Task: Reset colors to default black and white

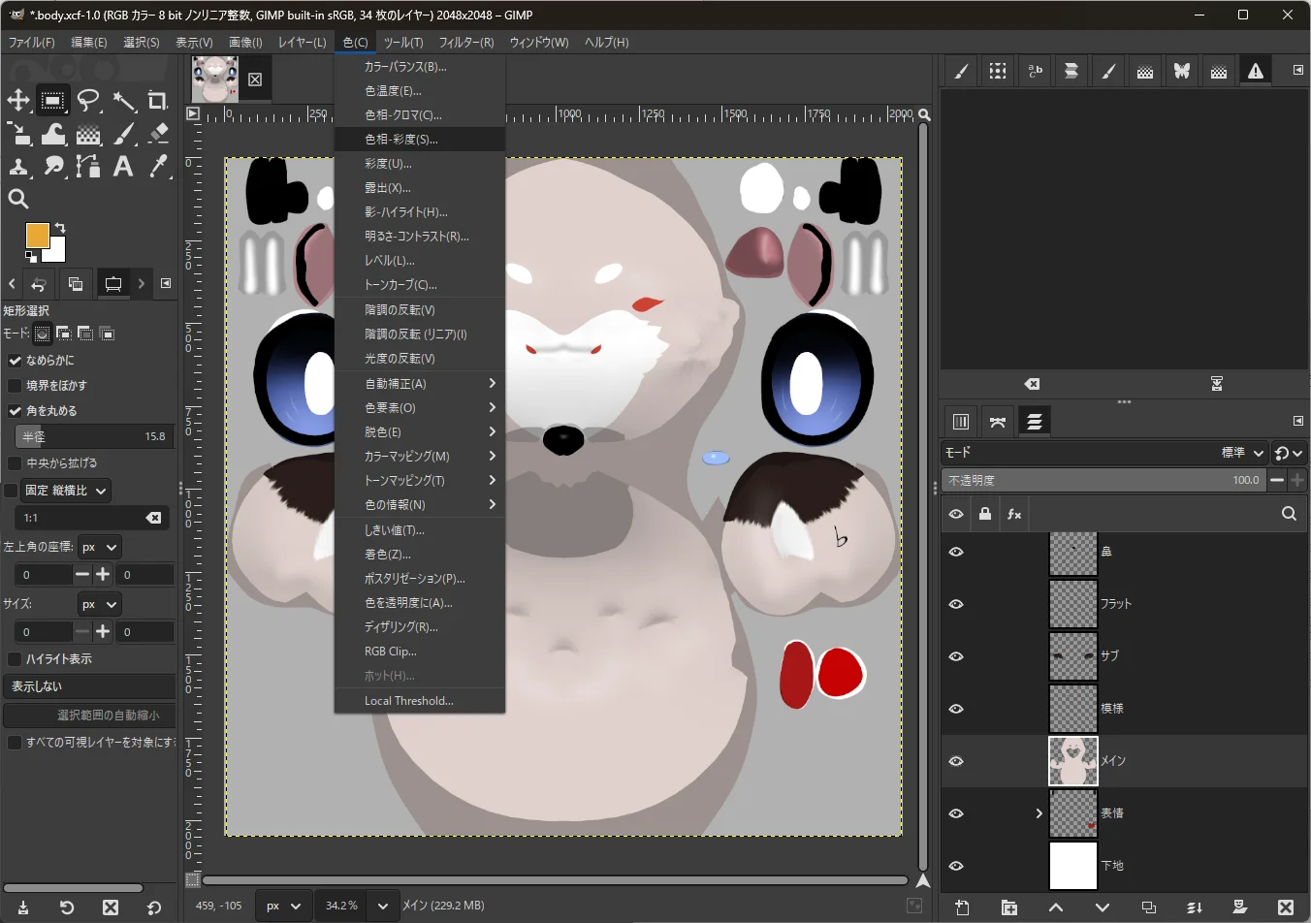Action: pos(31,256)
